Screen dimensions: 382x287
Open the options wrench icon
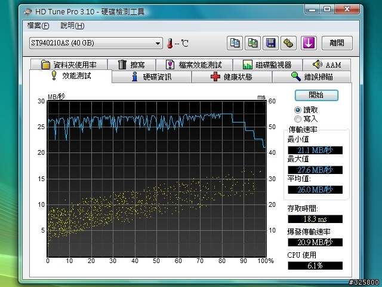point(288,43)
